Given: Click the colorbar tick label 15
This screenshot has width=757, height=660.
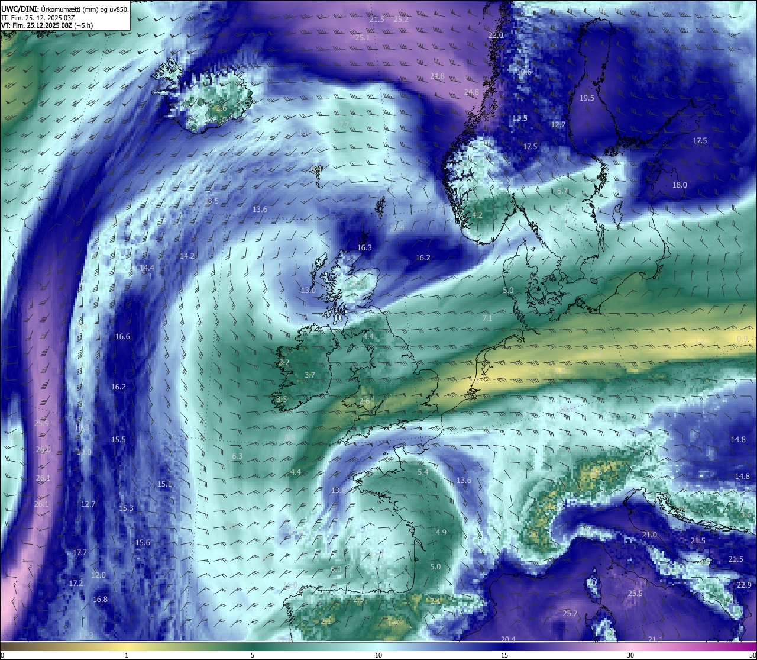Looking at the screenshot, I should (x=504, y=655).
